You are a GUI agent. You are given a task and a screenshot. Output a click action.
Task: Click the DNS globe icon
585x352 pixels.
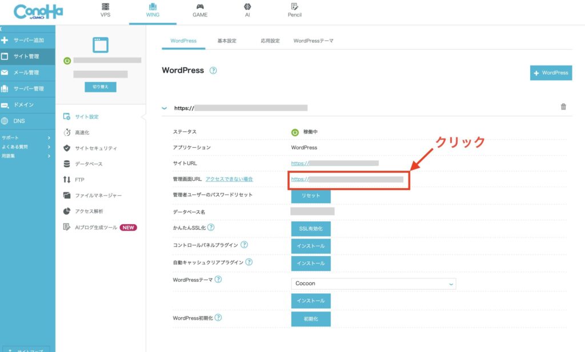[5, 121]
